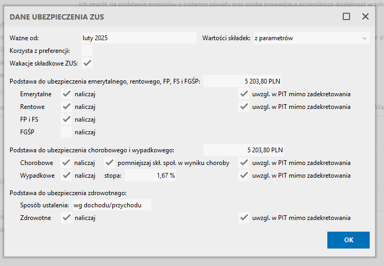Toggle pomniejszaj skł. społ. w wyniku choroby
The height and width of the screenshot is (266, 384).
point(110,163)
